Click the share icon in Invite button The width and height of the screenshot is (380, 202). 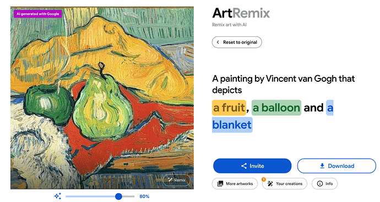pyautogui.click(x=244, y=166)
